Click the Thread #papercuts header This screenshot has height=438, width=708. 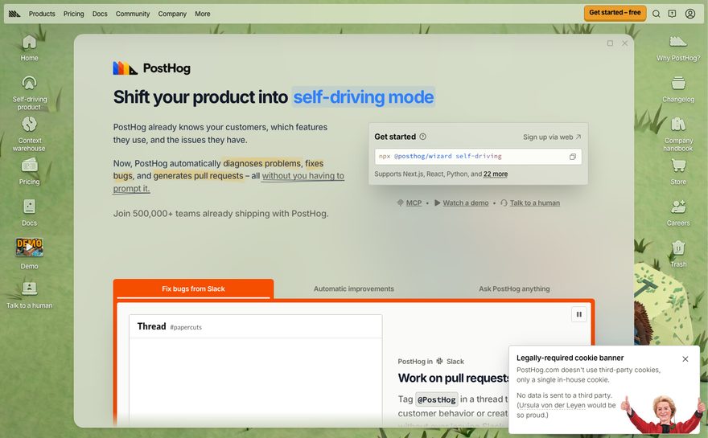(x=256, y=326)
